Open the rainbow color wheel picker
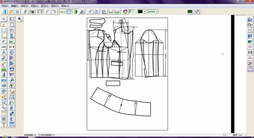The width and height of the screenshot is (254, 138). click(125, 12)
